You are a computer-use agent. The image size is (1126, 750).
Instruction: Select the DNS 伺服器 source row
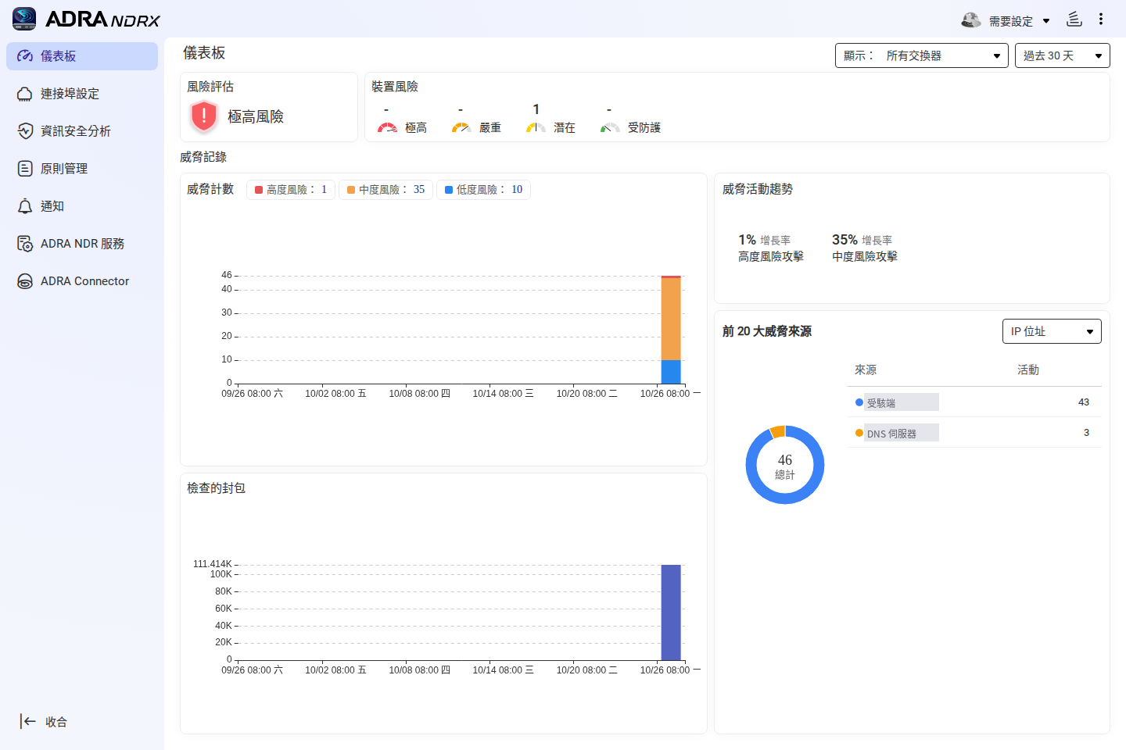coord(974,433)
